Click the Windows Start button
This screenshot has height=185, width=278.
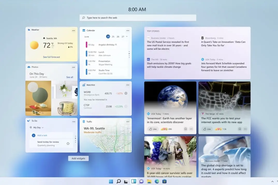click(111, 181)
